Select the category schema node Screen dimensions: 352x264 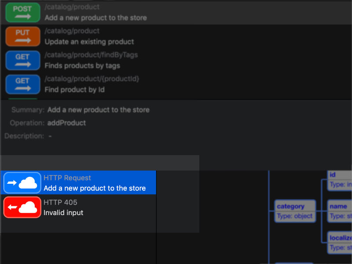(x=295, y=211)
